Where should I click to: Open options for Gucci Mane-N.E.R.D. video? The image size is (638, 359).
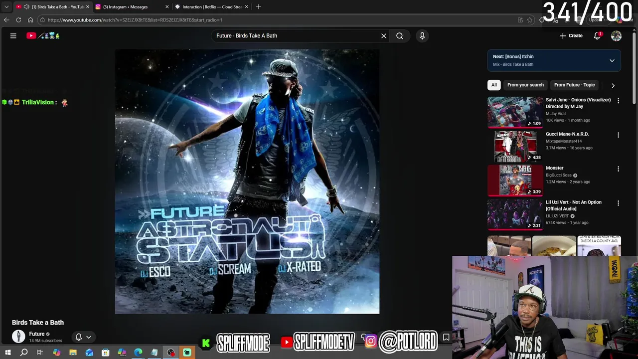618,135
